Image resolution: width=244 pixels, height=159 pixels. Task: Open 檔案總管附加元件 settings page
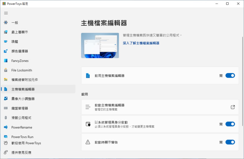tap(25, 80)
